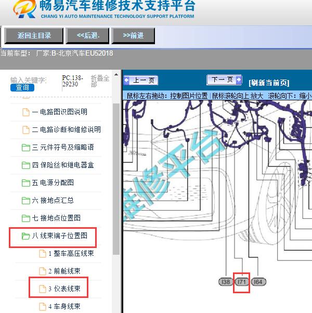The width and height of the screenshot is (312, 313).
Task: Click folder icon beside 三 元件符号及缩略语
Action: [x=26, y=148]
